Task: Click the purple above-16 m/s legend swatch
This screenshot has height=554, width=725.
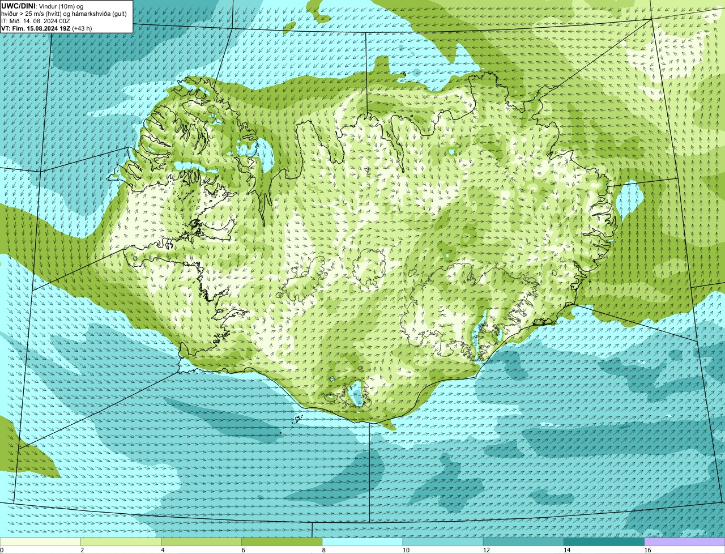Action: point(685,542)
